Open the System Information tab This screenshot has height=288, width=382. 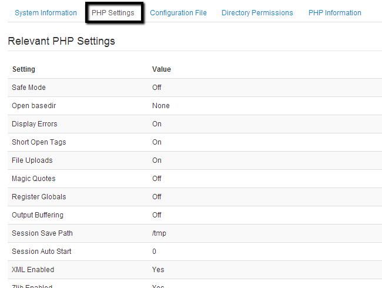[45, 13]
